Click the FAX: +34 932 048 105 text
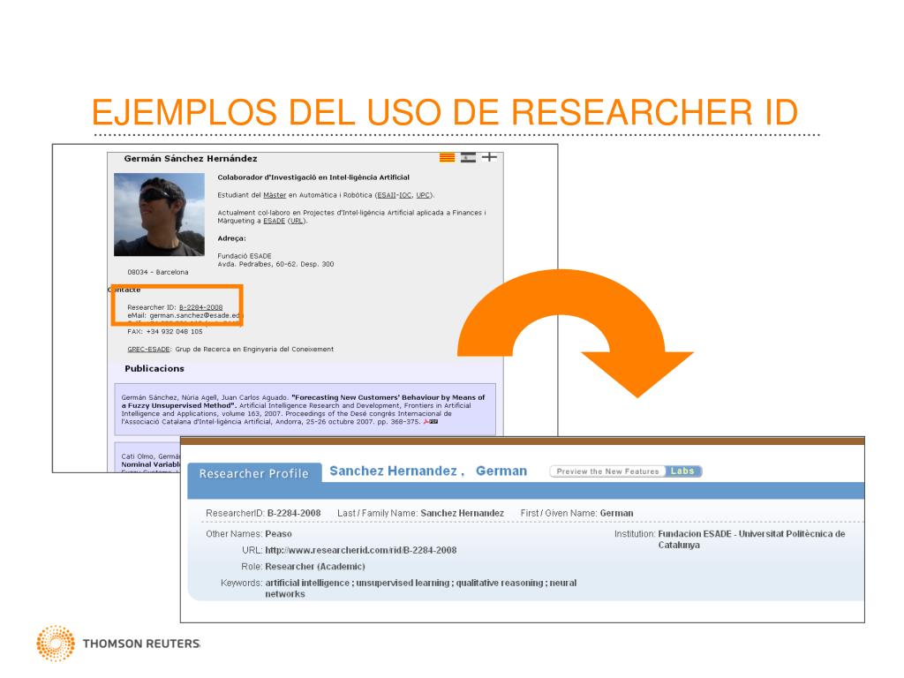Viewport: 904px width, 678px height. (x=165, y=332)
